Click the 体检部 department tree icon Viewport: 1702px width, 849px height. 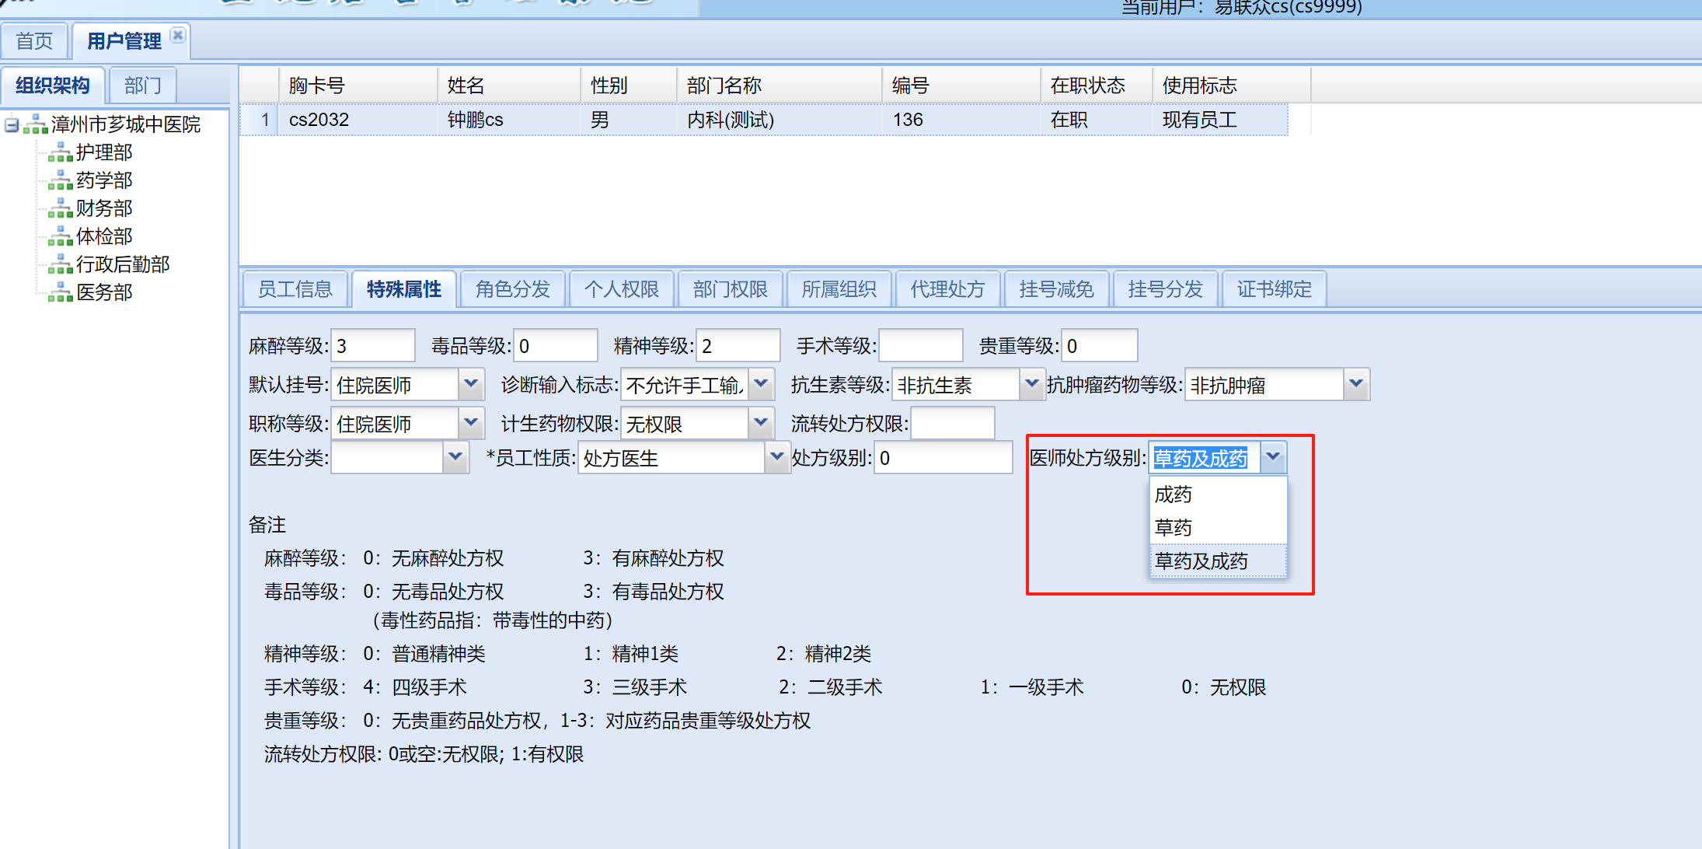pyautogui.click(x=60, y=237)
